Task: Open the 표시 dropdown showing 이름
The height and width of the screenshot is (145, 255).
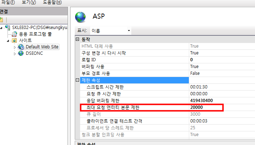Action: pos(111,30)
